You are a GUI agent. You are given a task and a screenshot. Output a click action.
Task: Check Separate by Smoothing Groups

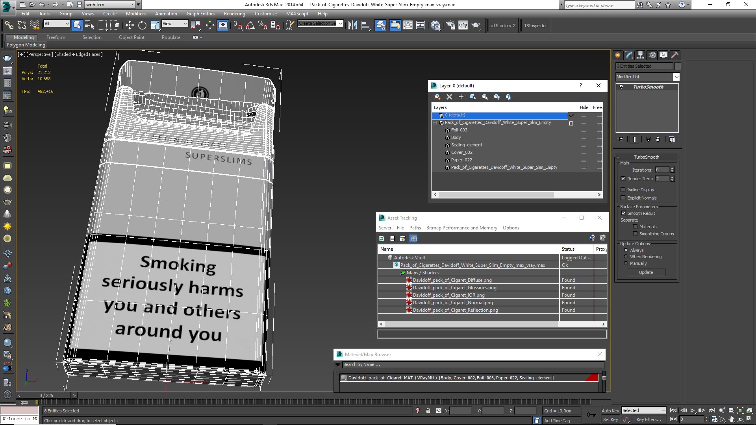(635, 234)
